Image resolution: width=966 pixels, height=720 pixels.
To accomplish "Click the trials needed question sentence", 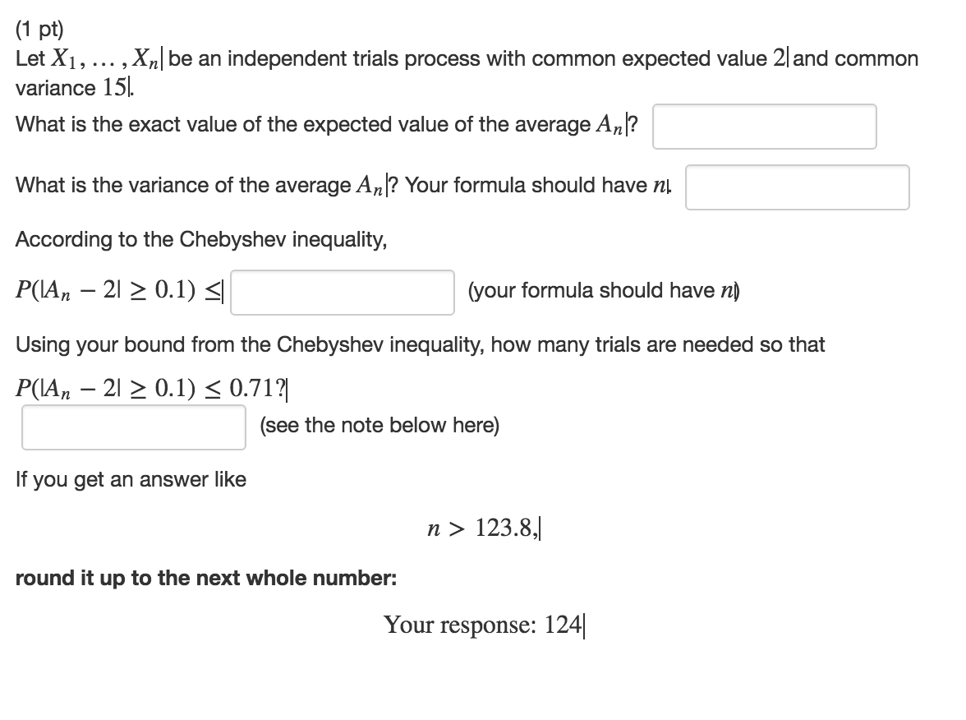I will coord(419,345).
